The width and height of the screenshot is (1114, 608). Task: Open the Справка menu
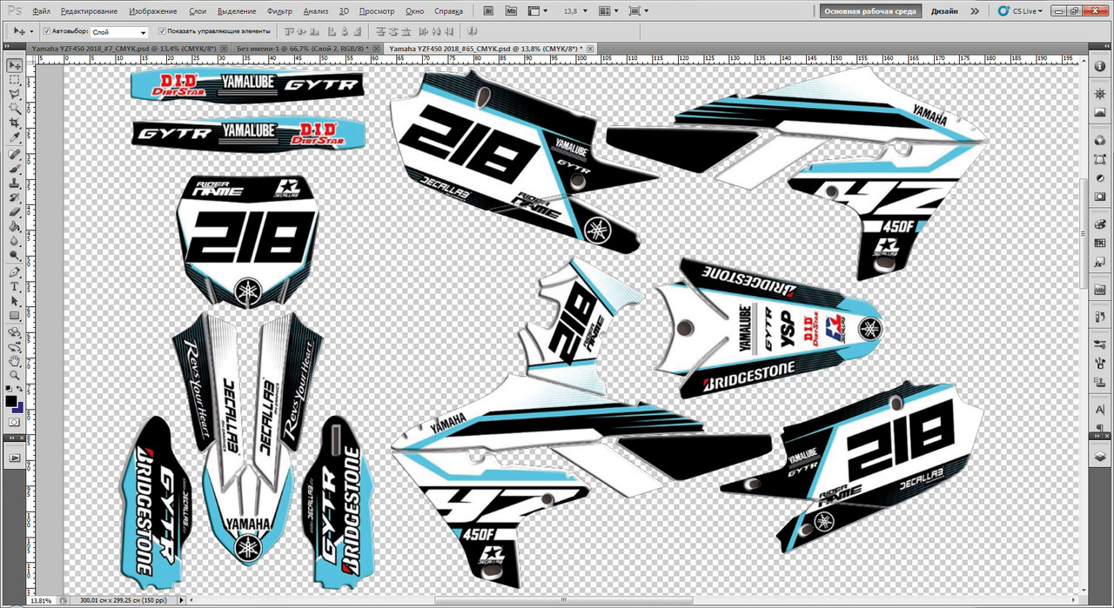(447, 11)
